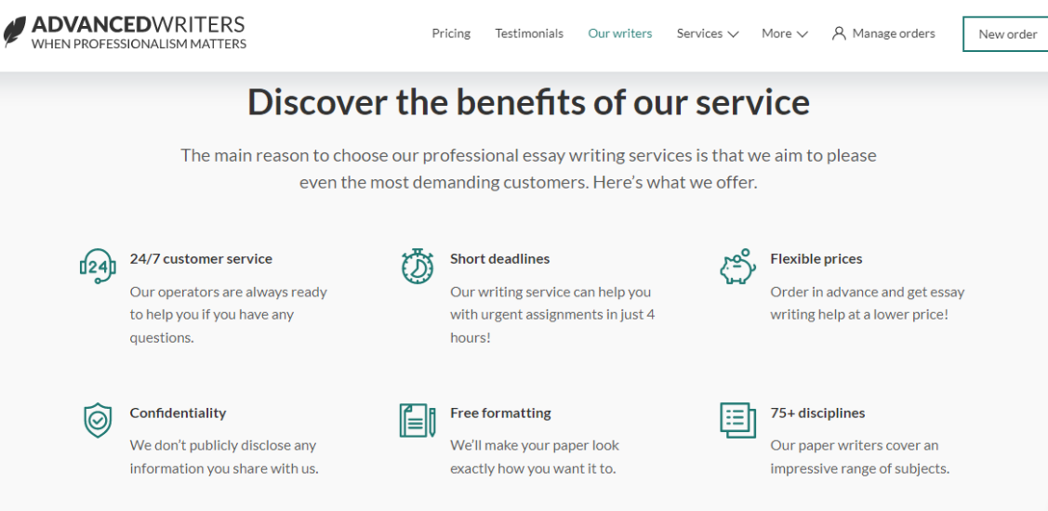The height and width of the screenshot is (511, 1048).
Task: Click the paper and pen Free formatting icon
Action: 418,420
